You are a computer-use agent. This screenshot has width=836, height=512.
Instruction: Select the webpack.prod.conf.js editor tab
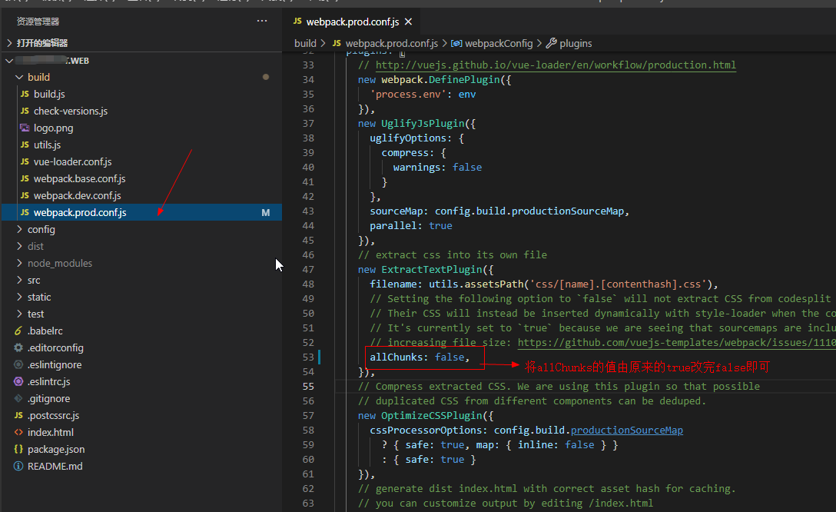[x=353, y=22]
